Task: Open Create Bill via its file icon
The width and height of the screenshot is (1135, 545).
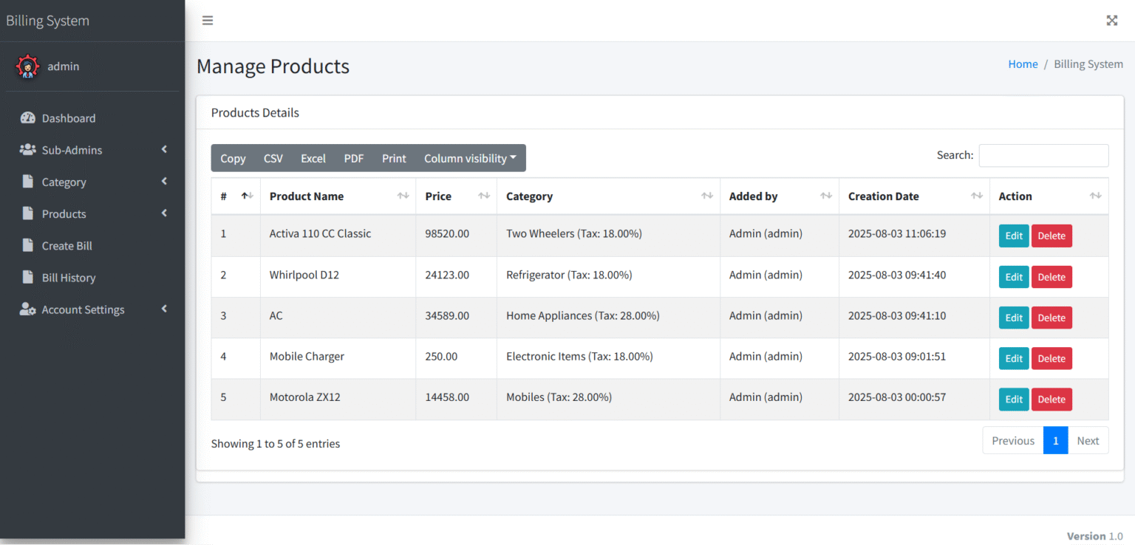Action: point(27,245)
